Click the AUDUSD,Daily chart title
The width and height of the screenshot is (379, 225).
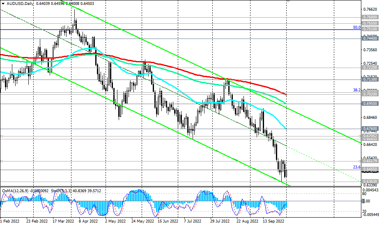[x=20, y=3]
